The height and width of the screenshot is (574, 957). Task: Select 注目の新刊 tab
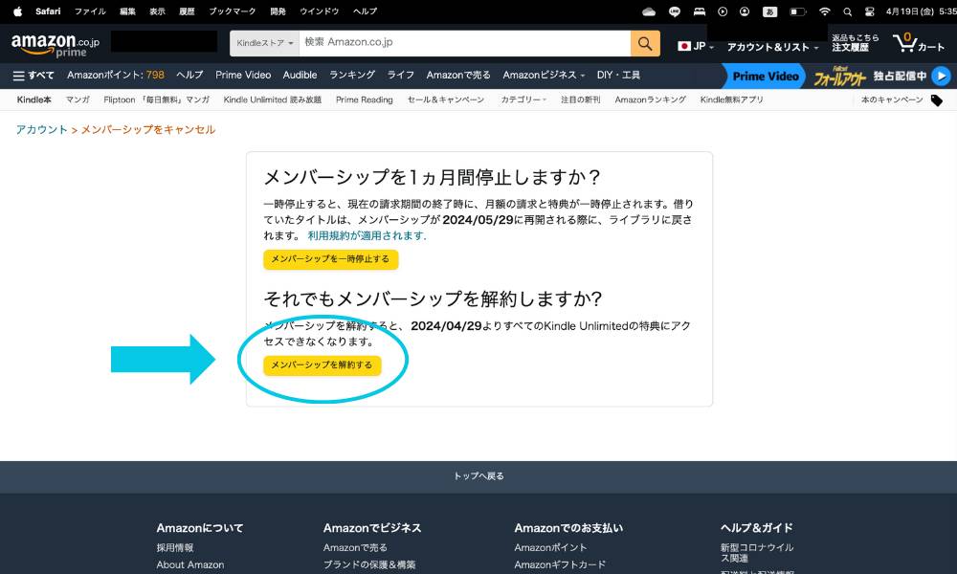pos(581,99)
